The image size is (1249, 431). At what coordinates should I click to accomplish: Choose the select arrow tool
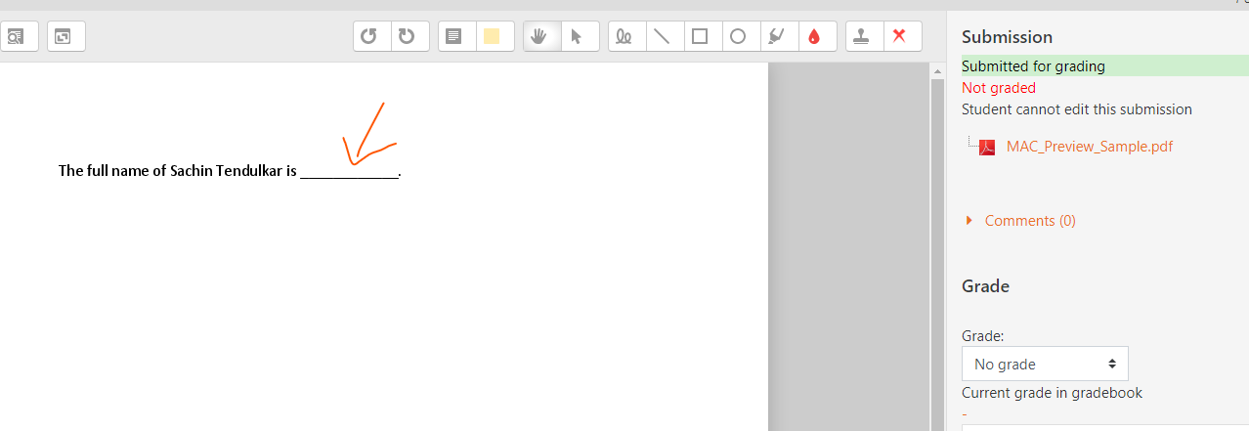click(578, 37)
